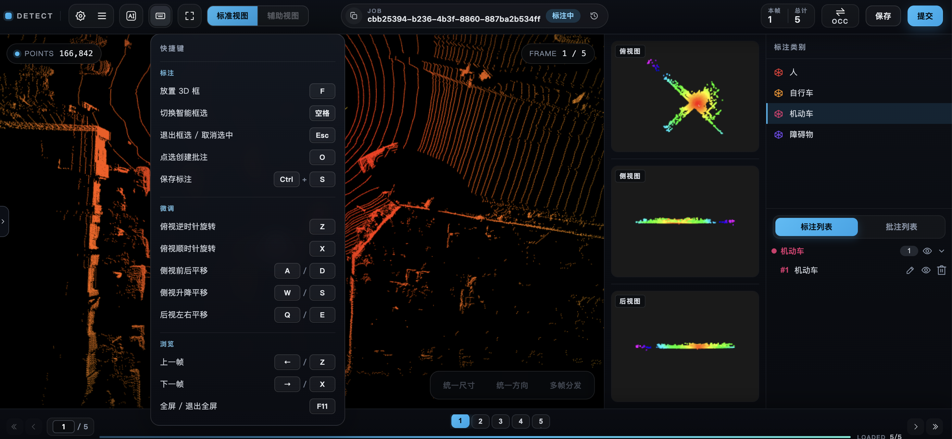Enter fullscreen using the frame icon
Viewport: 952px width, 439px height.
tap(189, 16)
